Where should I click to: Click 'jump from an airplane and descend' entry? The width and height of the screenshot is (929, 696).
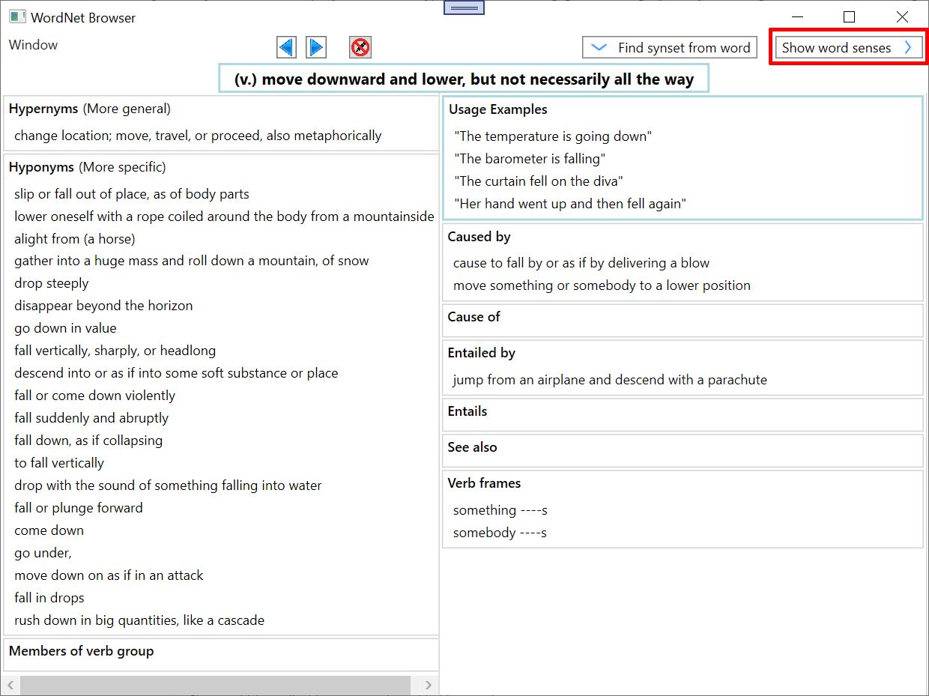610,380
